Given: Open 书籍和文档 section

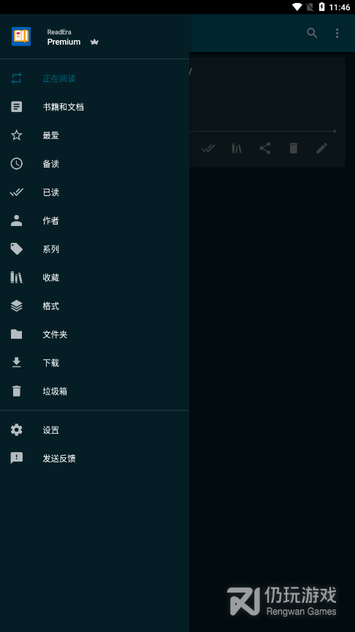Looking at the screenshot, I should [x=94, y=107].
